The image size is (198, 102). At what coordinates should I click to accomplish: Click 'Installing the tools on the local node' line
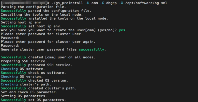42,15
